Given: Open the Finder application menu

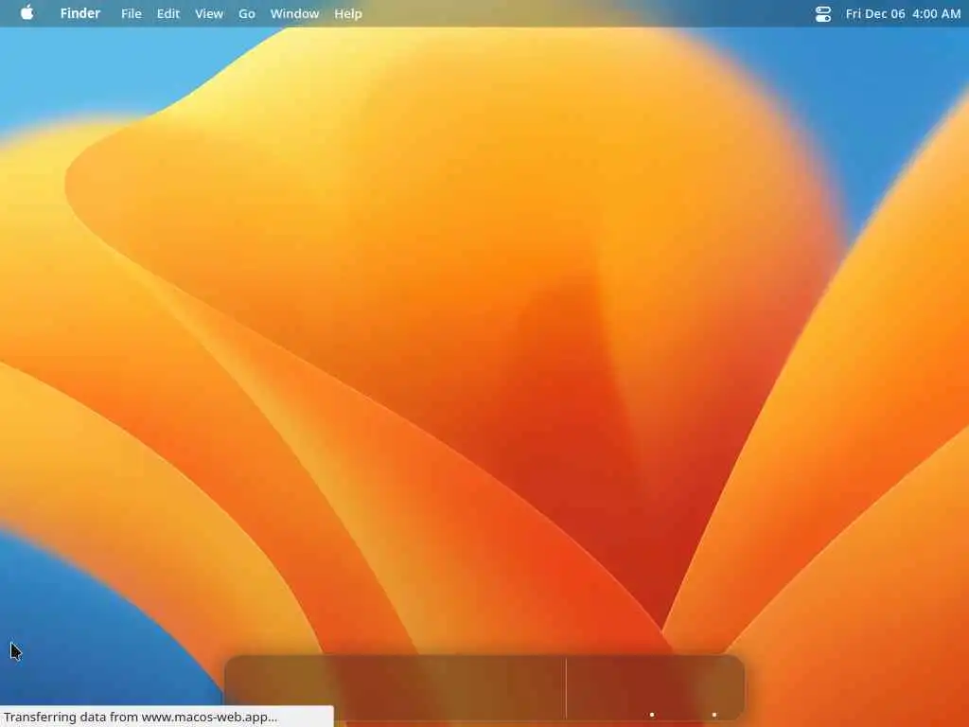Looking at the screenshot, I should tap(80, 13).
